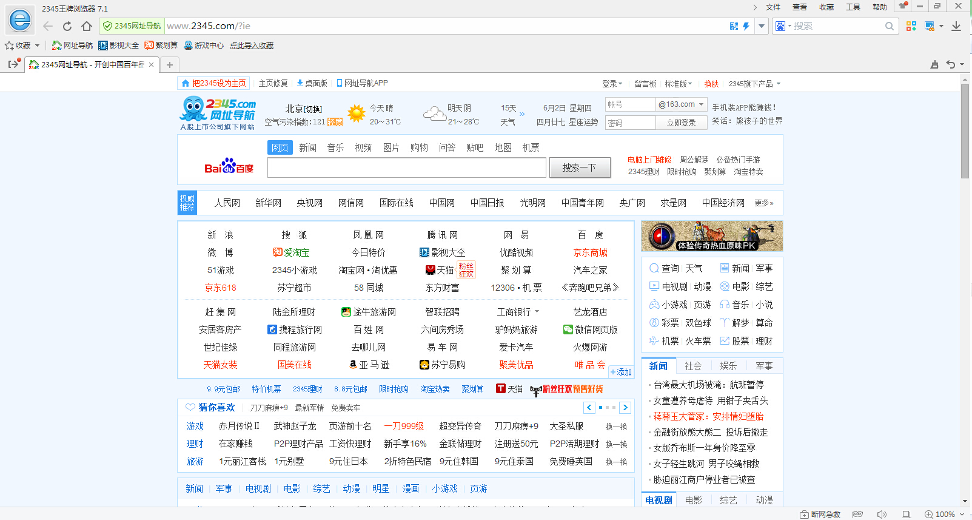Open 工具 menu

pyautogui.click(x=853, y=7)
